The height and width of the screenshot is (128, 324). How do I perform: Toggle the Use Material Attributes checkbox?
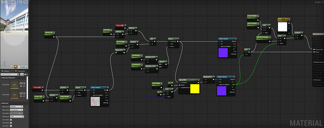[11, 122]
